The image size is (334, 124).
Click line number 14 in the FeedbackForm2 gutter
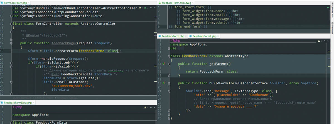(x=160, y=64)
